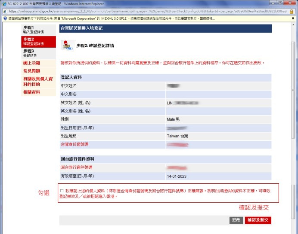
Task: Click the security lock icon in address bar
Action: coord(292,11)
